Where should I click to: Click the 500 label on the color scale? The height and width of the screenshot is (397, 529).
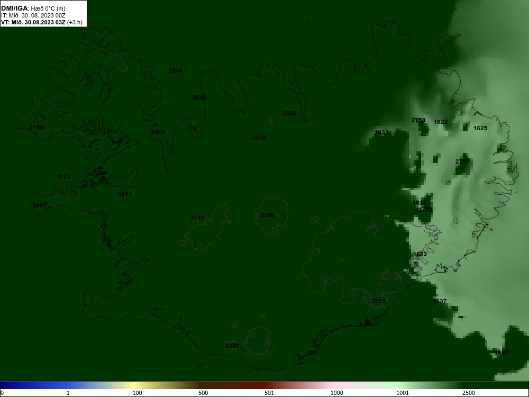pyautogui.click(x=203, y=393)
